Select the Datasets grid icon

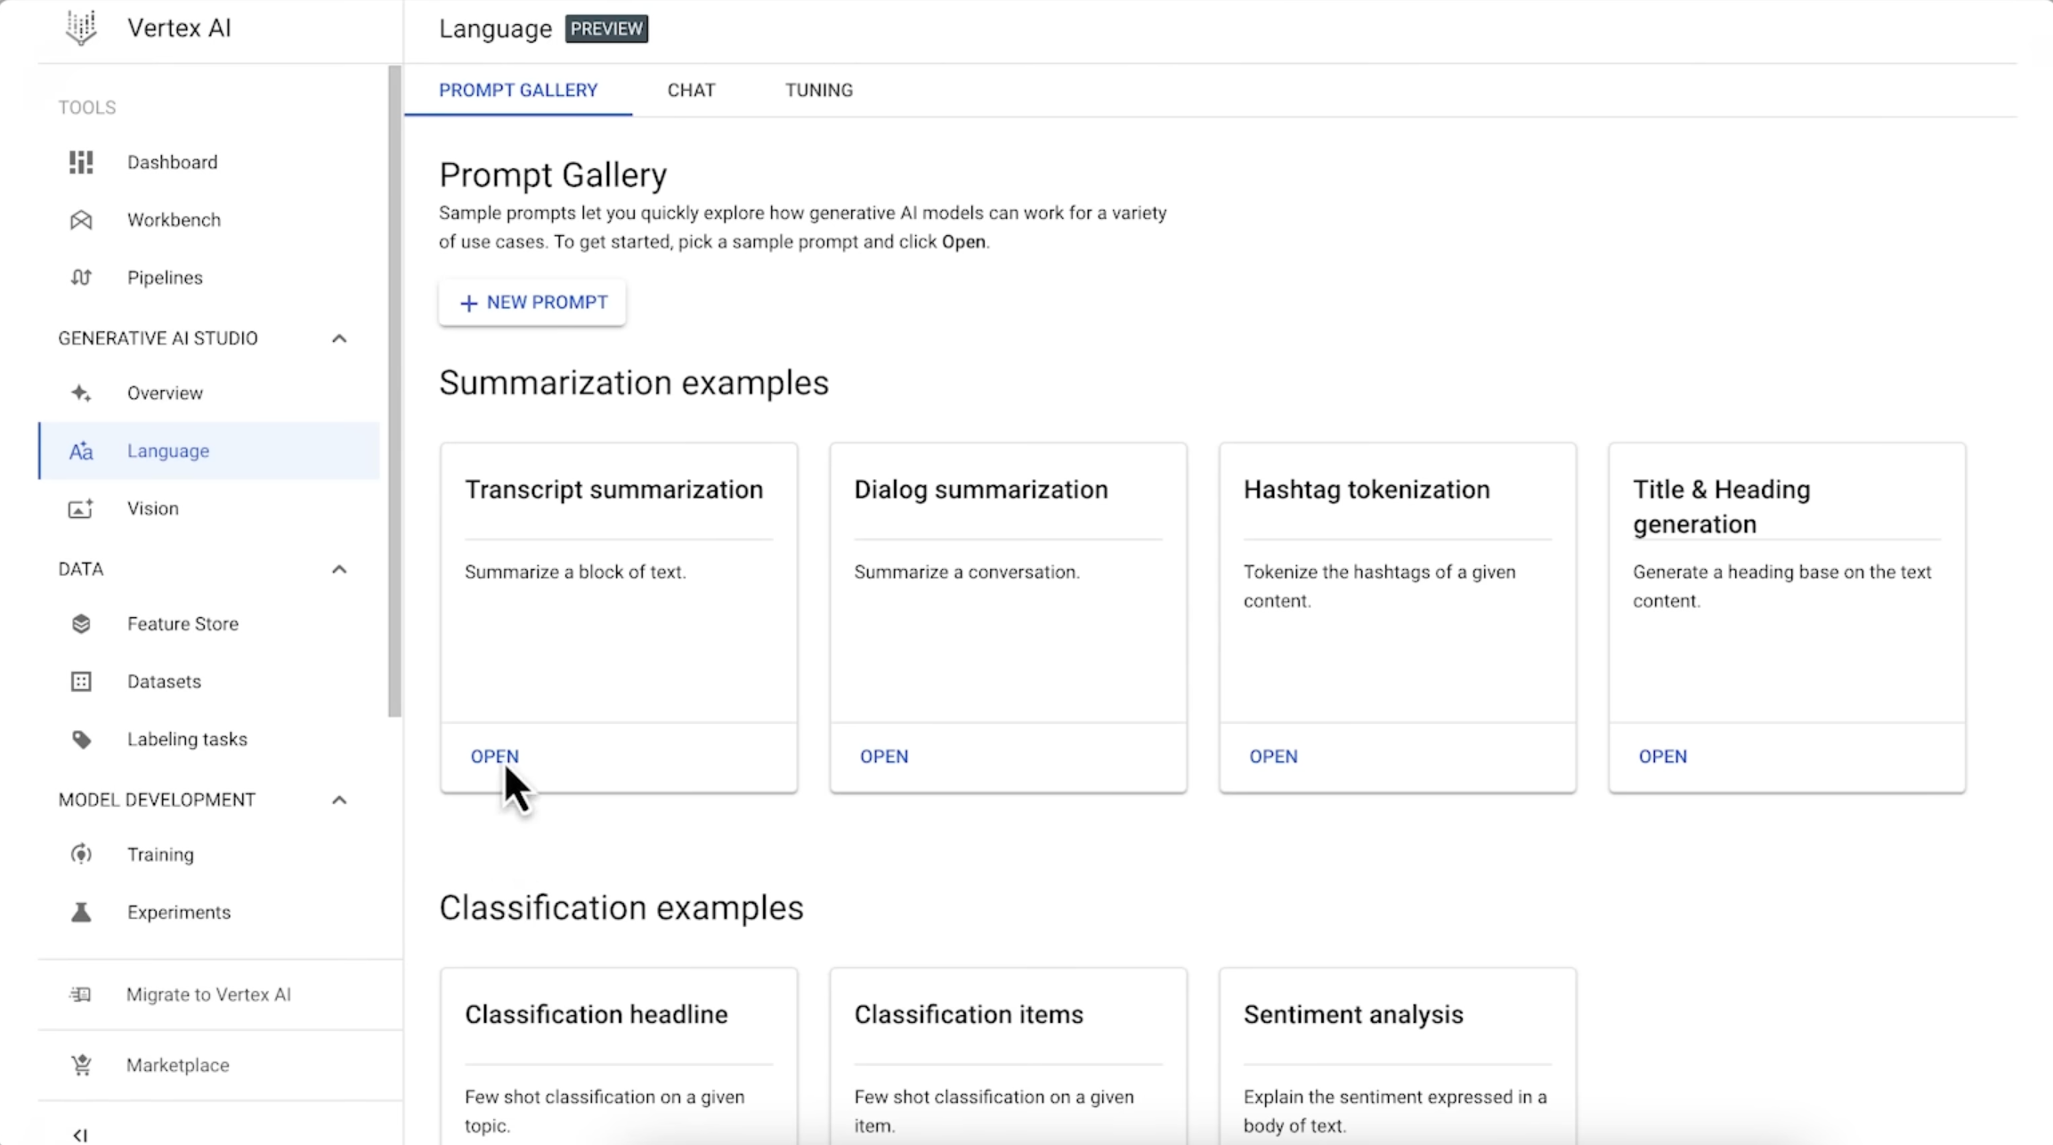81,681
